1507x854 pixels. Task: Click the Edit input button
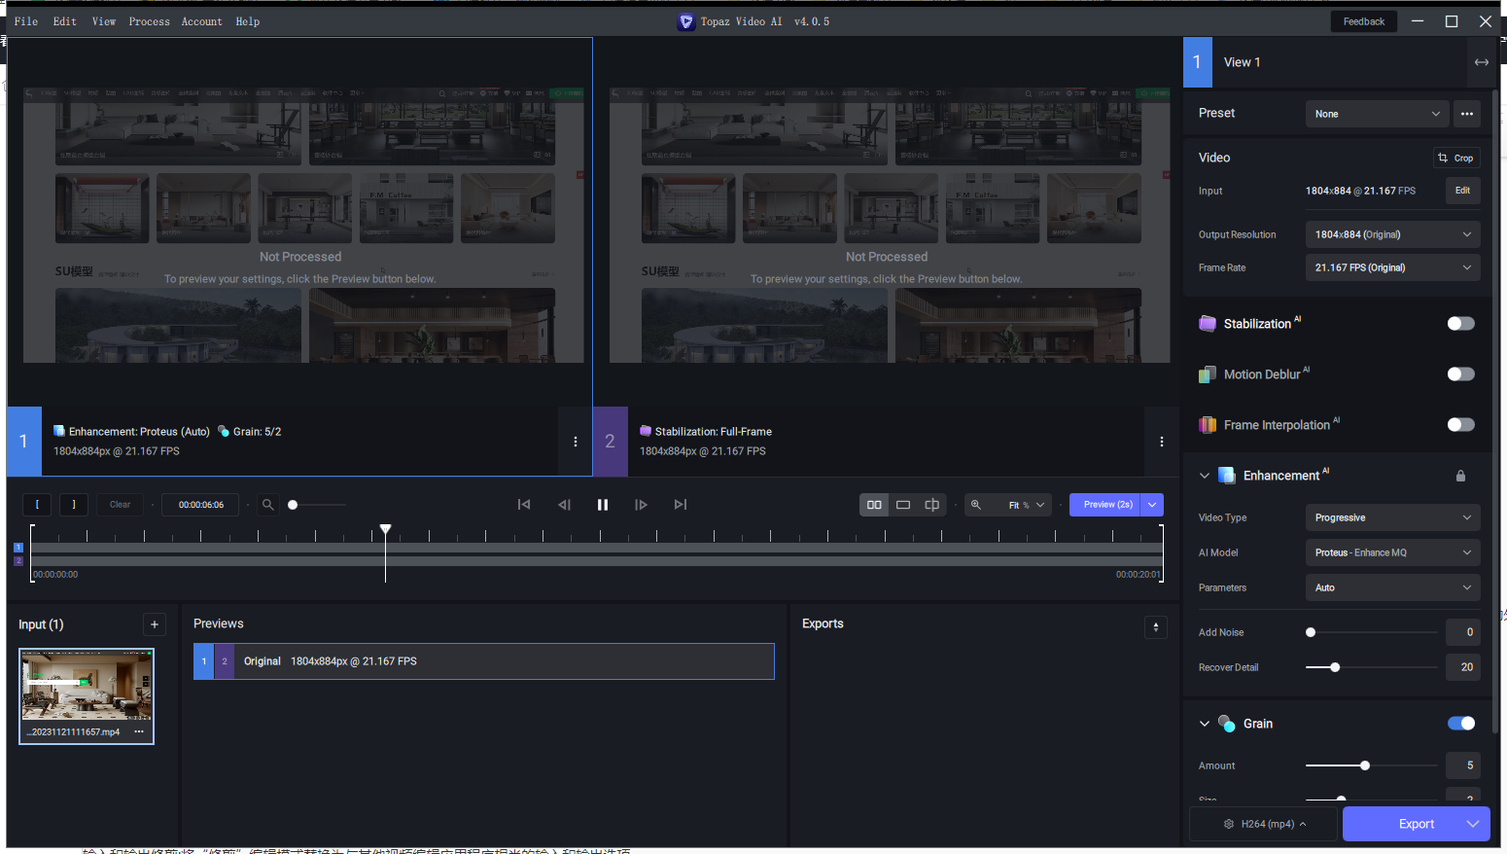tap(1462, 191)
